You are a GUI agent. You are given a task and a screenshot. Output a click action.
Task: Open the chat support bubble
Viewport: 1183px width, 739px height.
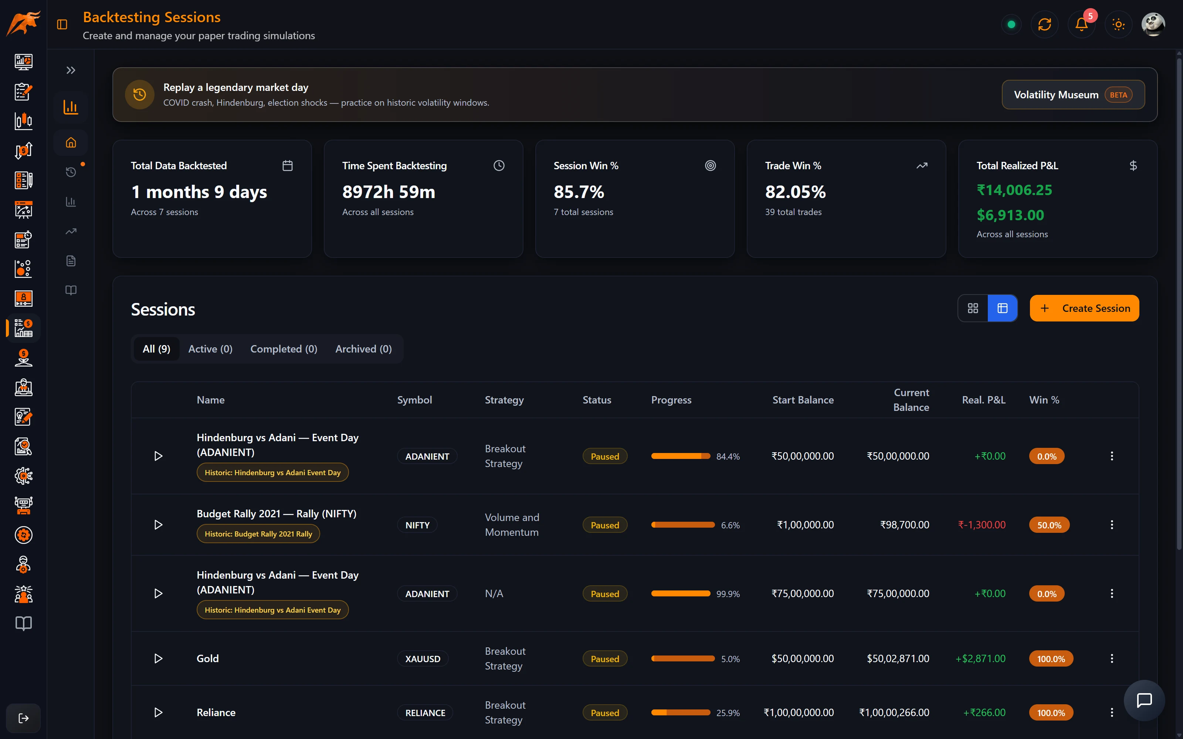tap(1145, 701)
